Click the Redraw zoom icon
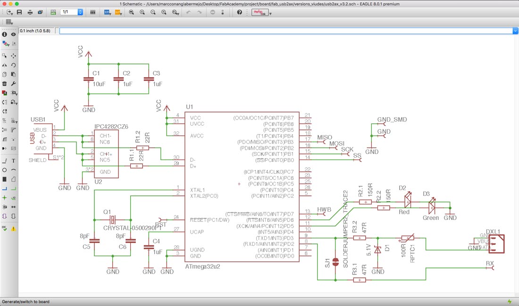Image resolution: width=519 pixels, height=306 pixels. click(x=164, y=12)
